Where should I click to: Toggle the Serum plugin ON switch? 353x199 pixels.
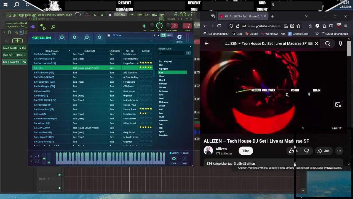tap(144, 26)
